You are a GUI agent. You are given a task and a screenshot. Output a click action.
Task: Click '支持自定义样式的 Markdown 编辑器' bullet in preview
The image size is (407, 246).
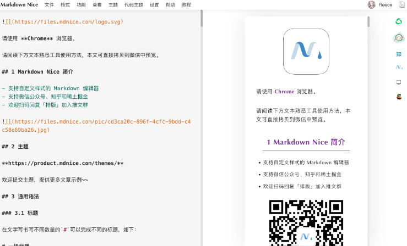click(x=306, y=163)
